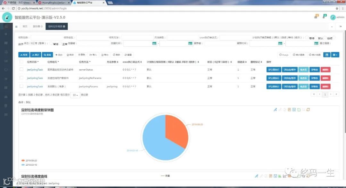Open the browser three-dot menu
The height and width of the screenshot is (188, 346).
click(343, 8)
